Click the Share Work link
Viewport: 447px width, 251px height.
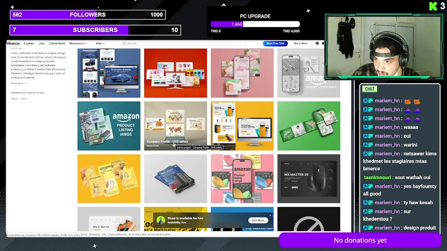(x=300, y=43)
